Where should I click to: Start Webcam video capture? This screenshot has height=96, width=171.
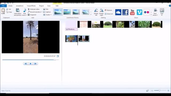(x=34, y=9)
